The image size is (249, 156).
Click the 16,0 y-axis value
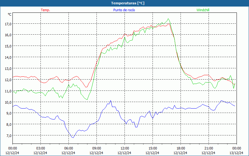[x=8, y=35]
